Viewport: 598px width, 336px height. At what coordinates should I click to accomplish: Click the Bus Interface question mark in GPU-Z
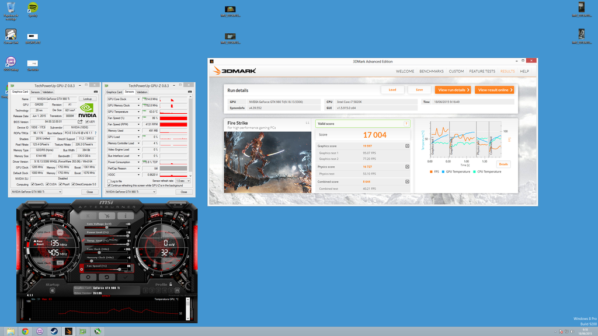click(x=95, y=133)
